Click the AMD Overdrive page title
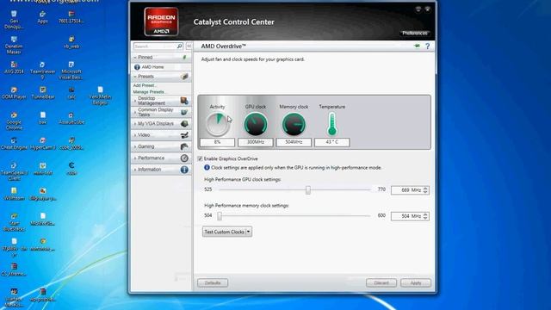Screen dimensions: 551x310 [224, 46]
